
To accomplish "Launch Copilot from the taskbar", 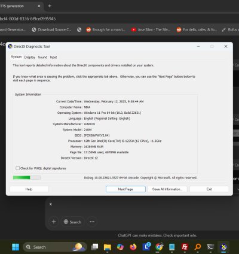I will (x=120, y=247).
